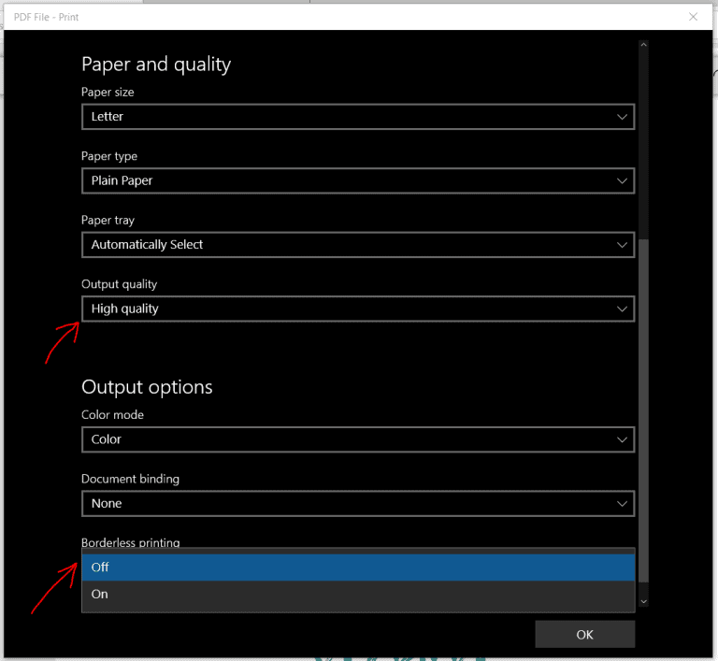This screenshot has height=661, width=718.
Task: Select On for Borderless printing
Action: tap(358, 594)
